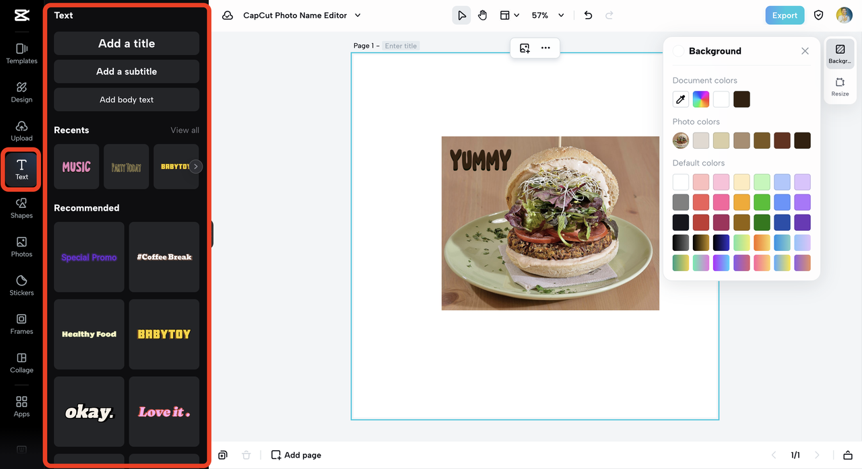
Task: Click the Add page button
Action: [296, 455]
